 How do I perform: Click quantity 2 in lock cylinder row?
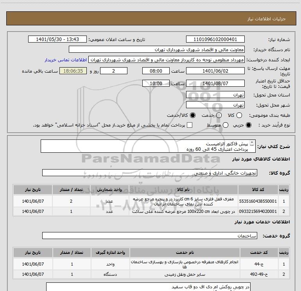pos(71,201)
